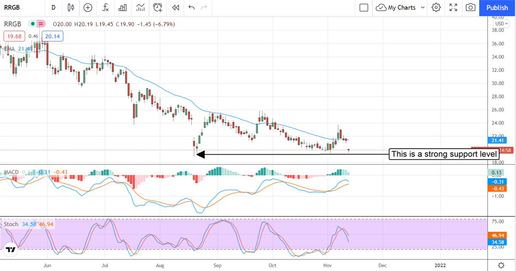Screen dimensions: 516x271
Task: Open the fx indicators dialog
Action: 105,7
